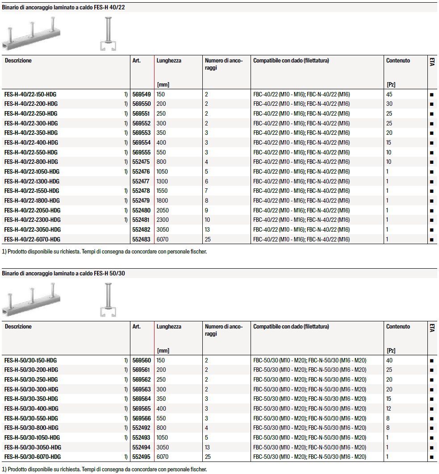Click the Contenuto column header in the 50/30 table
The image size is (439, 474).
click(398, 327)
